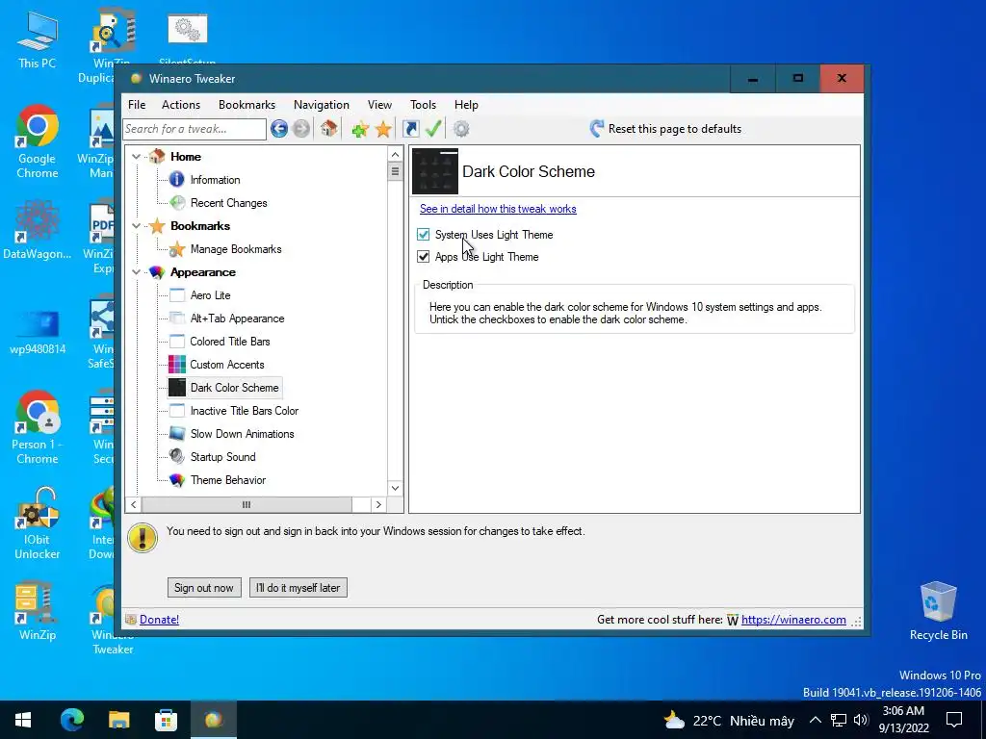
Task: Collapse the Home tree node
Action: 137,157
